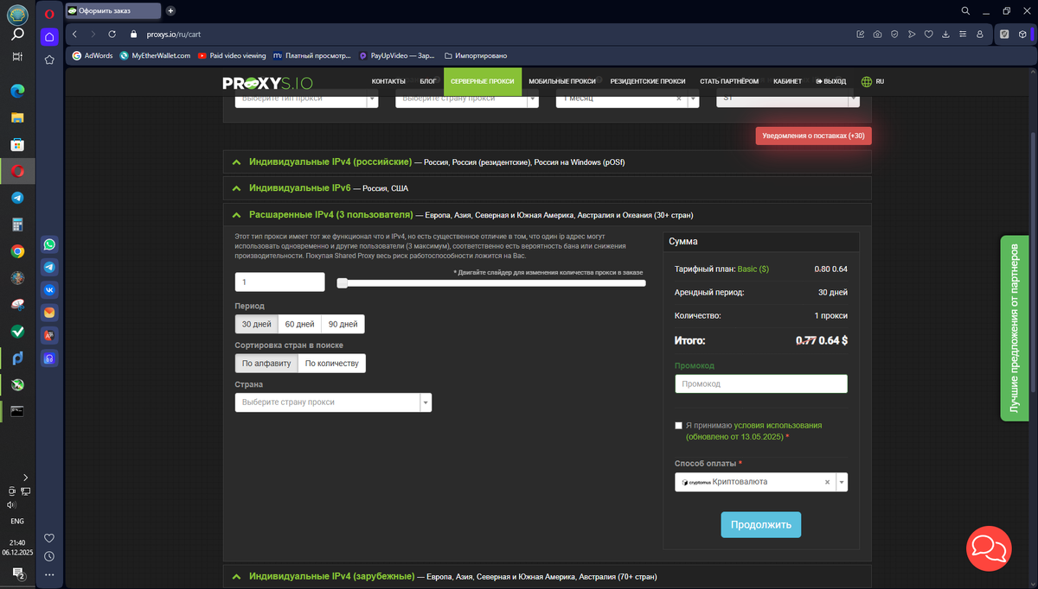Expand Индивидуальные IPv4 (зарубежные) section
The image size is (1038, 589).
point(547,576)
